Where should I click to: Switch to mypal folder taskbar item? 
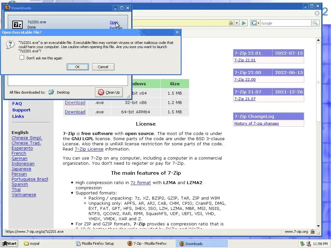click(32, 243)
